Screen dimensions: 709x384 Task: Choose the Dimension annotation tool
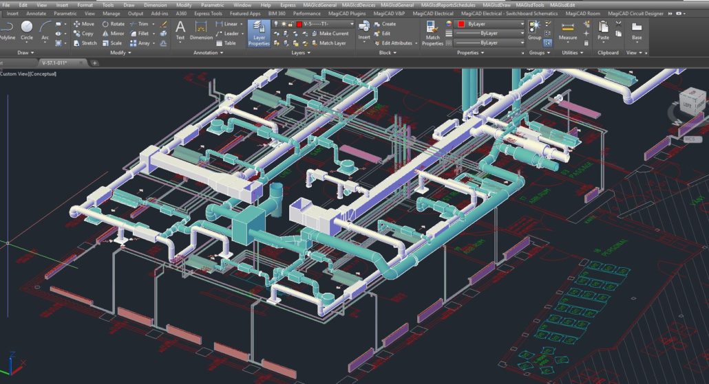point(201,30)
